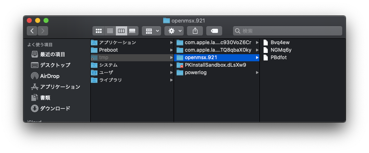Screen dimensions: 369x153
Task: Expand the ユーザ row arrow
Action: (x=172, y=73)
